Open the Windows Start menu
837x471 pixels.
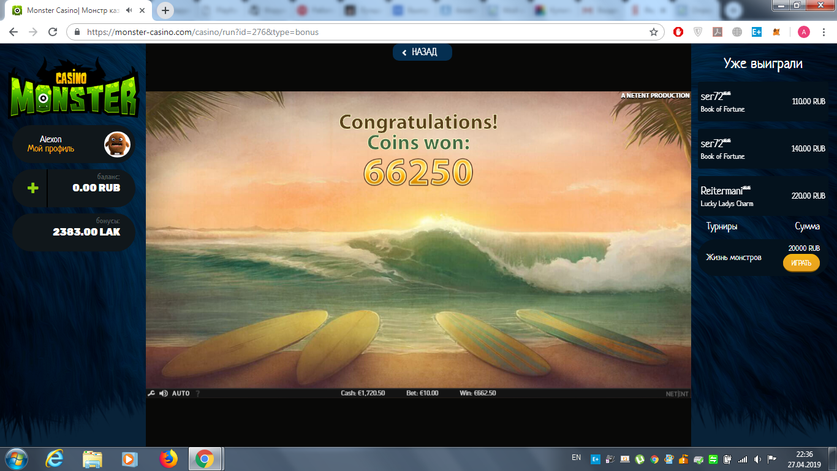tap(17, 459)
